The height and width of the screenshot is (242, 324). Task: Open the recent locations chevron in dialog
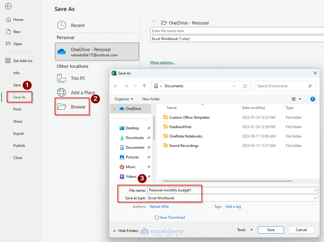click(x=135, y=86)
